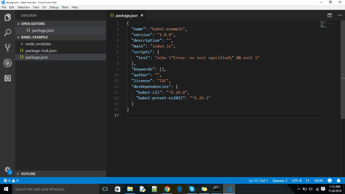Viewport: 345px width, 194px height.
Task: Open the Skype icon in the taskbar
Action: click(192, 189)
